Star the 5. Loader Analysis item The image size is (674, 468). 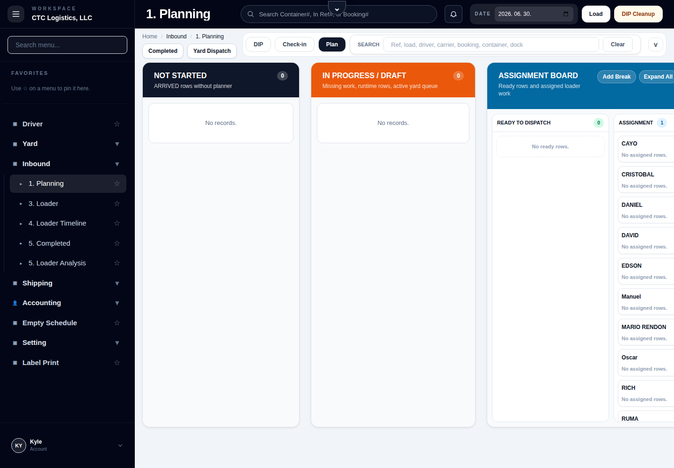pos(117,263)
